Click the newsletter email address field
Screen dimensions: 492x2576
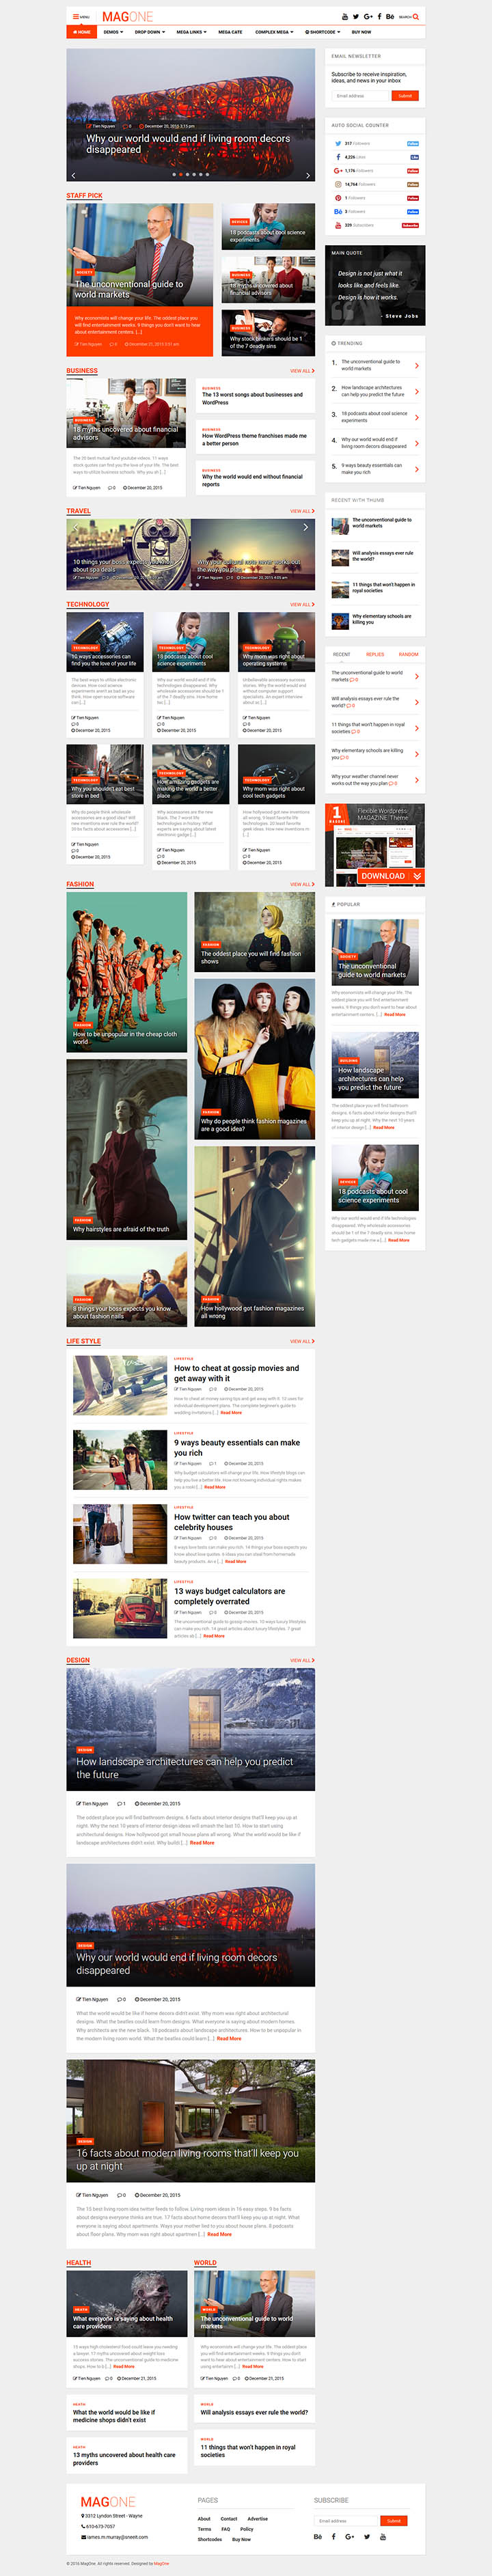click(360, 96)
